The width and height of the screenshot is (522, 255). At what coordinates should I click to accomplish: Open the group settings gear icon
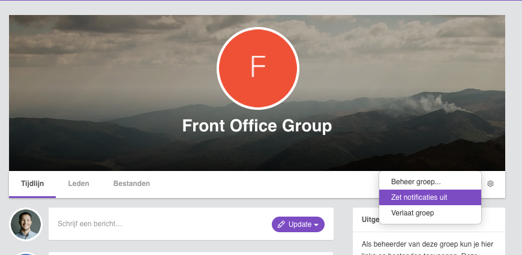click(490, 184)
